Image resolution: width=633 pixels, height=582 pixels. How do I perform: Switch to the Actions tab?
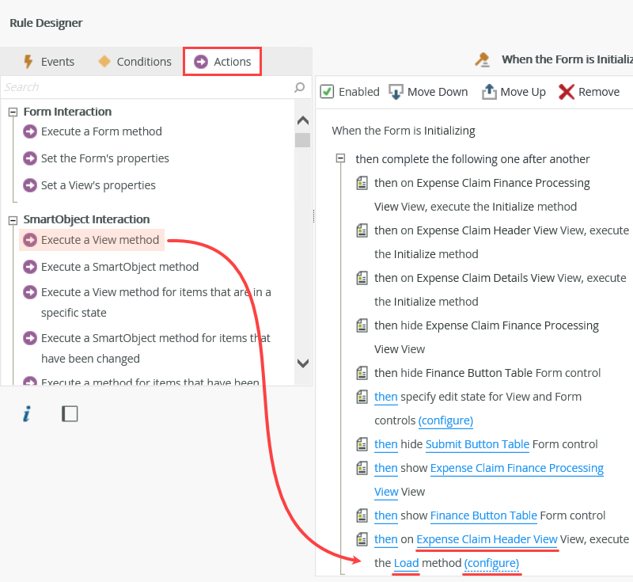coord(222,61)
